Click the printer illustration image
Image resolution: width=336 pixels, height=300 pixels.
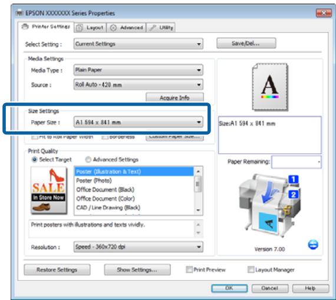(x=269, y=205)
